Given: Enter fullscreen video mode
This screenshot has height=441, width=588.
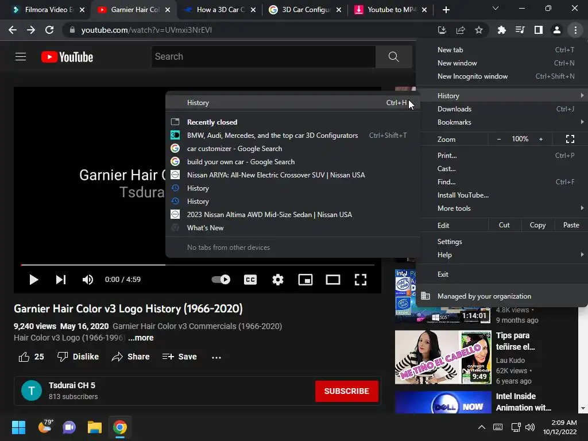Looking at the screenshot, I should pyautogui.click(x=361, y=280).
